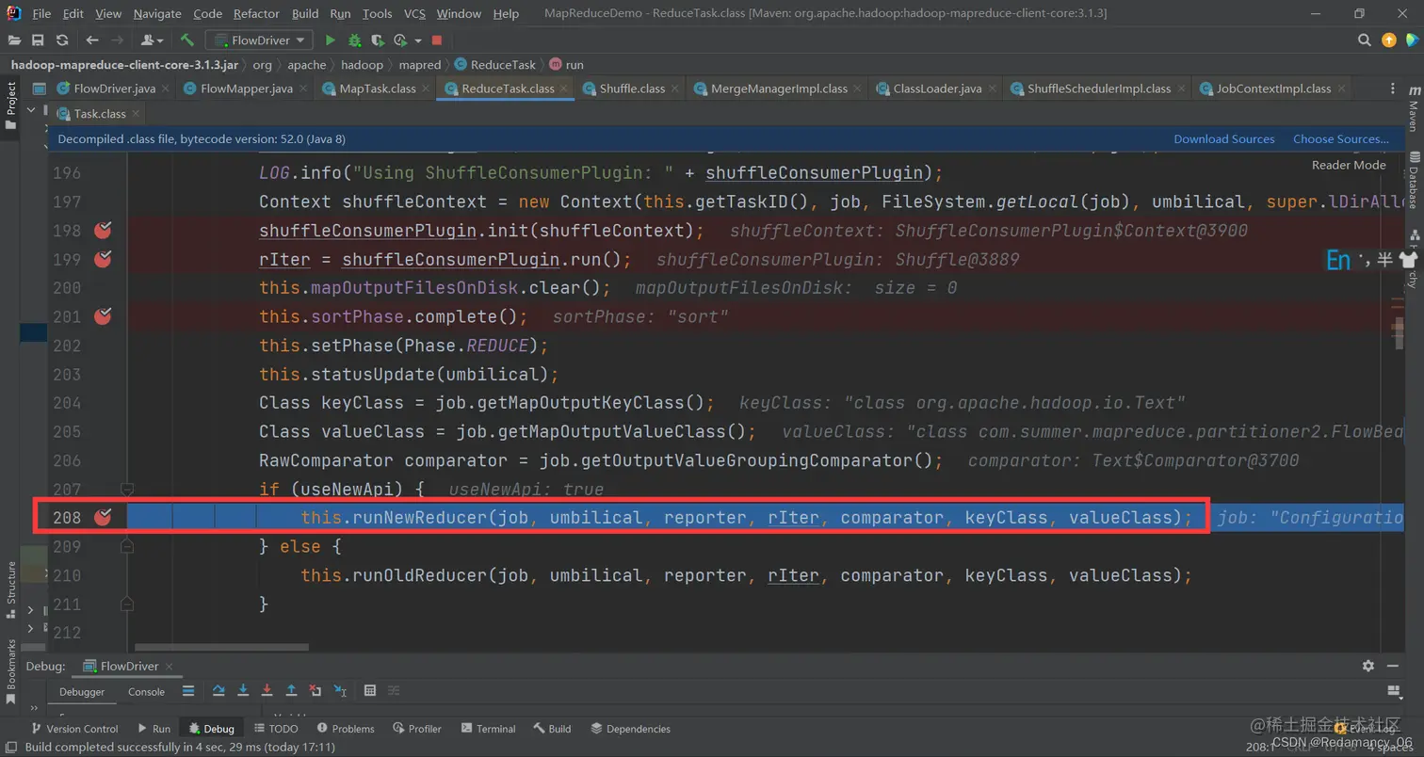Click the Step Out debug icon
Viewport: 1424px width, 757px height.
(x=292, y=690)
